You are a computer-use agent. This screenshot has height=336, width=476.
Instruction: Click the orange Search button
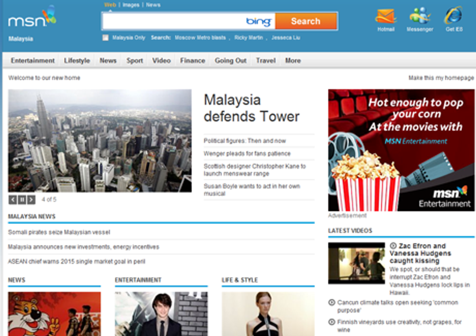click(x=306, y=21)
